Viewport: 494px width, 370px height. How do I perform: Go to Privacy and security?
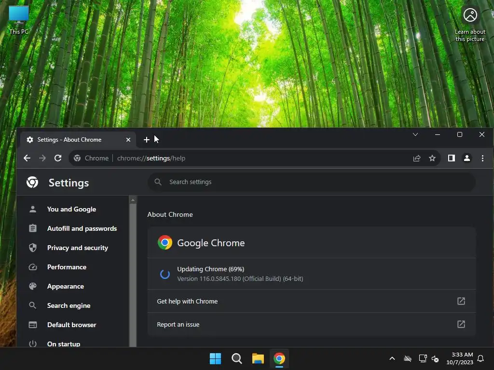(x=78, y=248)
